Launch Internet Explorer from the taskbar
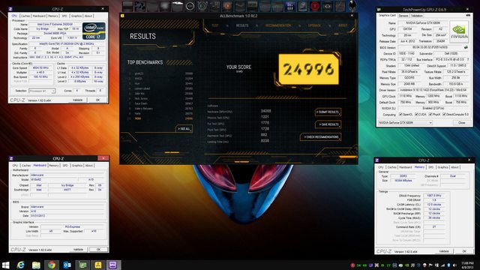 [20, 265]
